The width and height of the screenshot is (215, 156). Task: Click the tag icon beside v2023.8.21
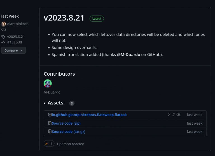[x=3, y=37]
